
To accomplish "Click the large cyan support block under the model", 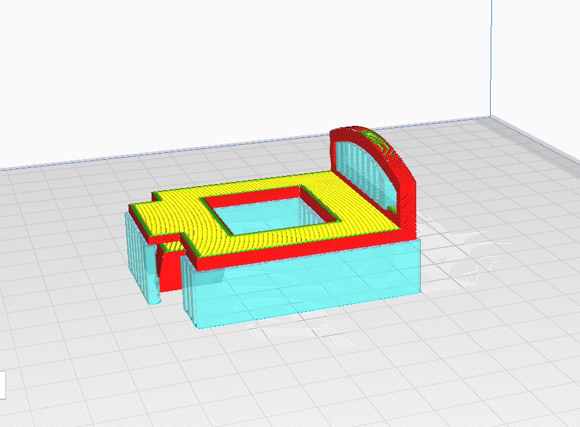I will click(300, 283).
